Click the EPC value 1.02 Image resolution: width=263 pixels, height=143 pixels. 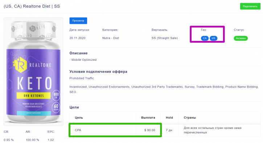(x=51, y=140)
